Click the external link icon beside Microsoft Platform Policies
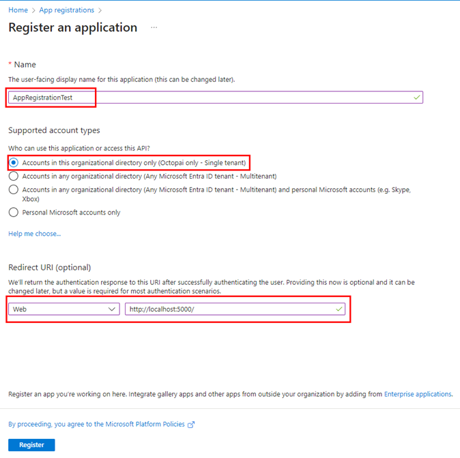460x458 pixels. pos(191,424)
